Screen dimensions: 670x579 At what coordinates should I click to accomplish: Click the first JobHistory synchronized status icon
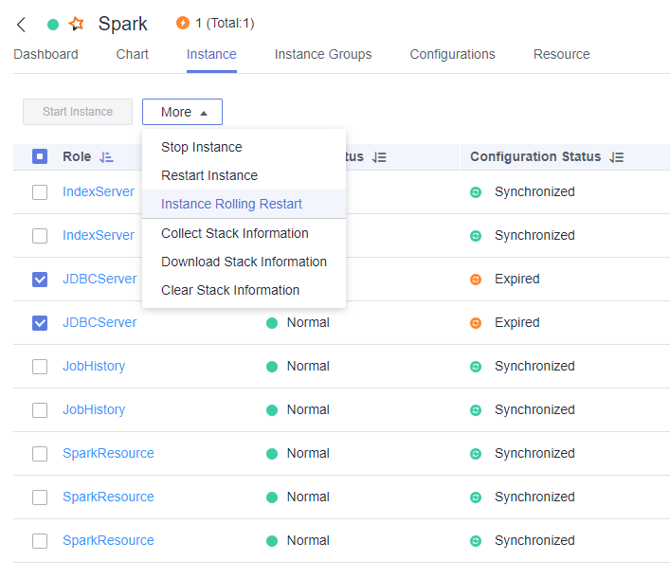pyautogui.click(x=476, y=367)
